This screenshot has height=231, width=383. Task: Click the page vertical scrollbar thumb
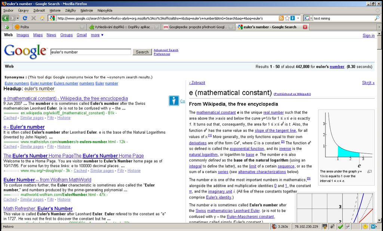(x=379, y=43)
